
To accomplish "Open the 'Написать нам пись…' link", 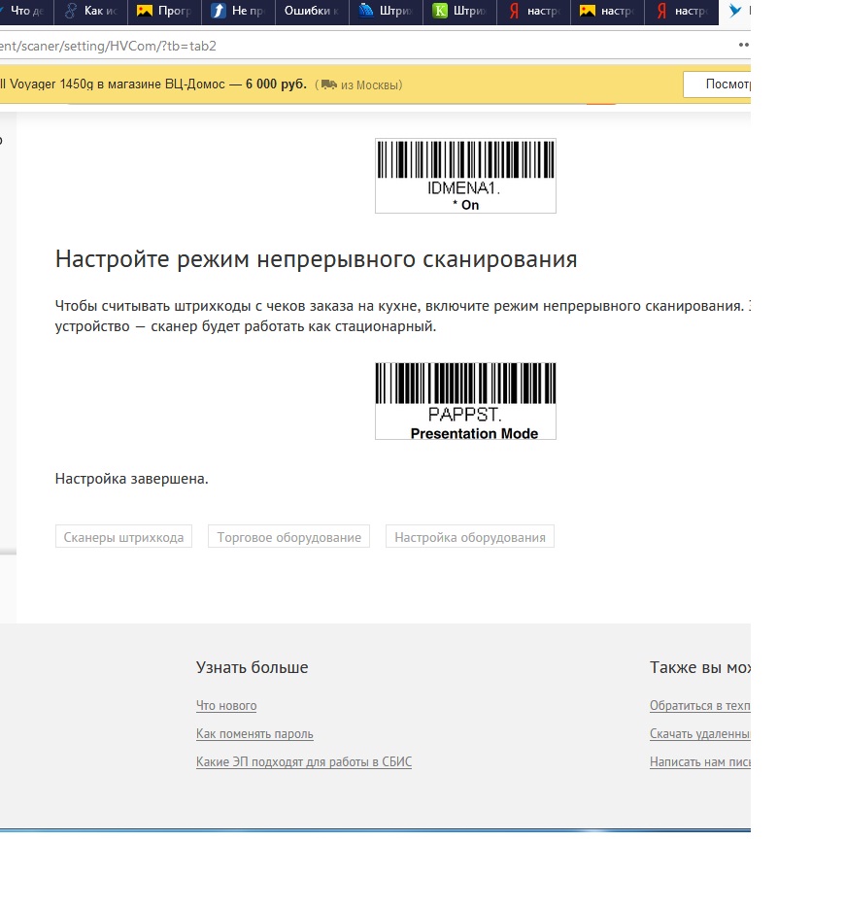I will 700,761.
